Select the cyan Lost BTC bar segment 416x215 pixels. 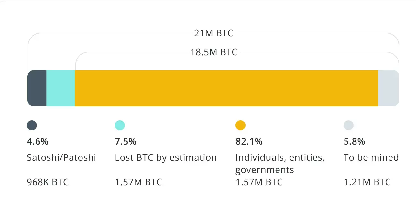click(x=61, y=88)
